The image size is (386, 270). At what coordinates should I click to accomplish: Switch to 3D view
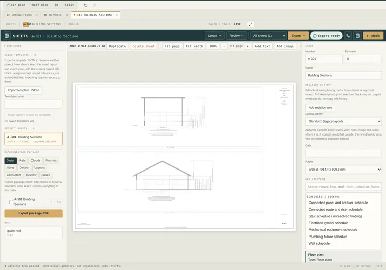56,5
